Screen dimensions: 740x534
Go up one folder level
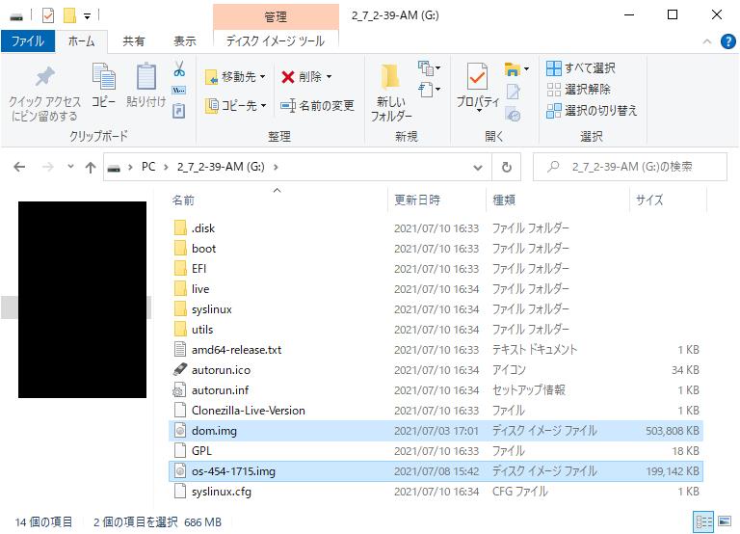pos(91,167)
